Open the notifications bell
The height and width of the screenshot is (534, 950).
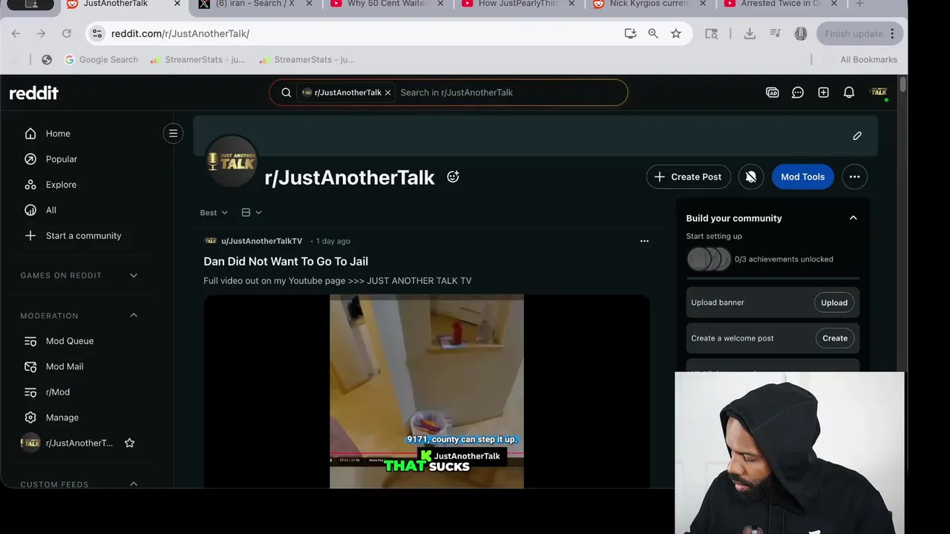[849, 93]
